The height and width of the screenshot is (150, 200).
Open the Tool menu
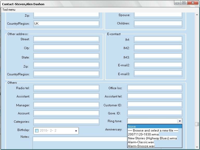[9, 10]
